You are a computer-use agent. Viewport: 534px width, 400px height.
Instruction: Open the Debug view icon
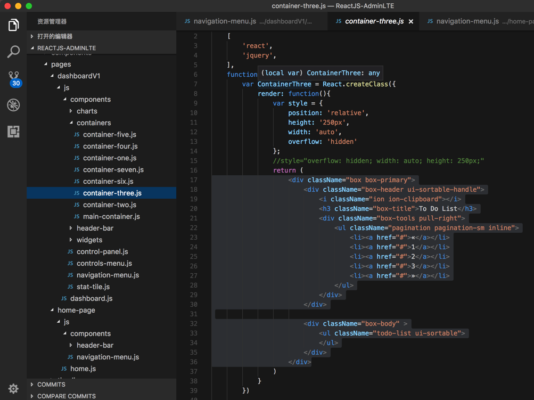(x=13, y=105)
